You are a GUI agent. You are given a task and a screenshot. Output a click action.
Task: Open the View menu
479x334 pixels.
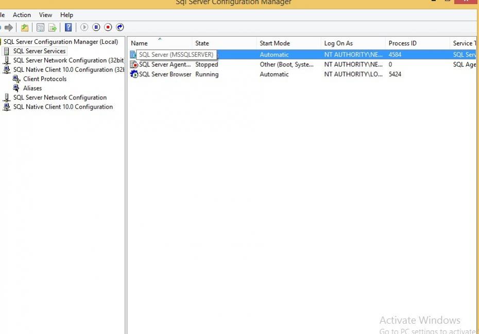coord(45,15)
